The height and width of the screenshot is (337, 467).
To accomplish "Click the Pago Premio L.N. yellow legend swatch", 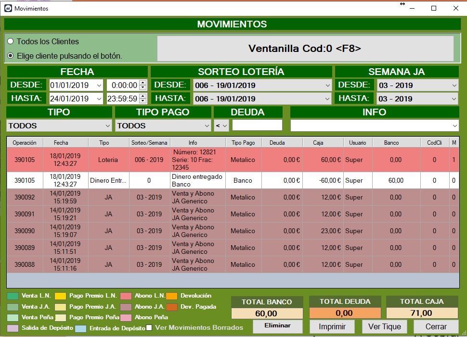I will pyautogui.click(x=61, y=296).
